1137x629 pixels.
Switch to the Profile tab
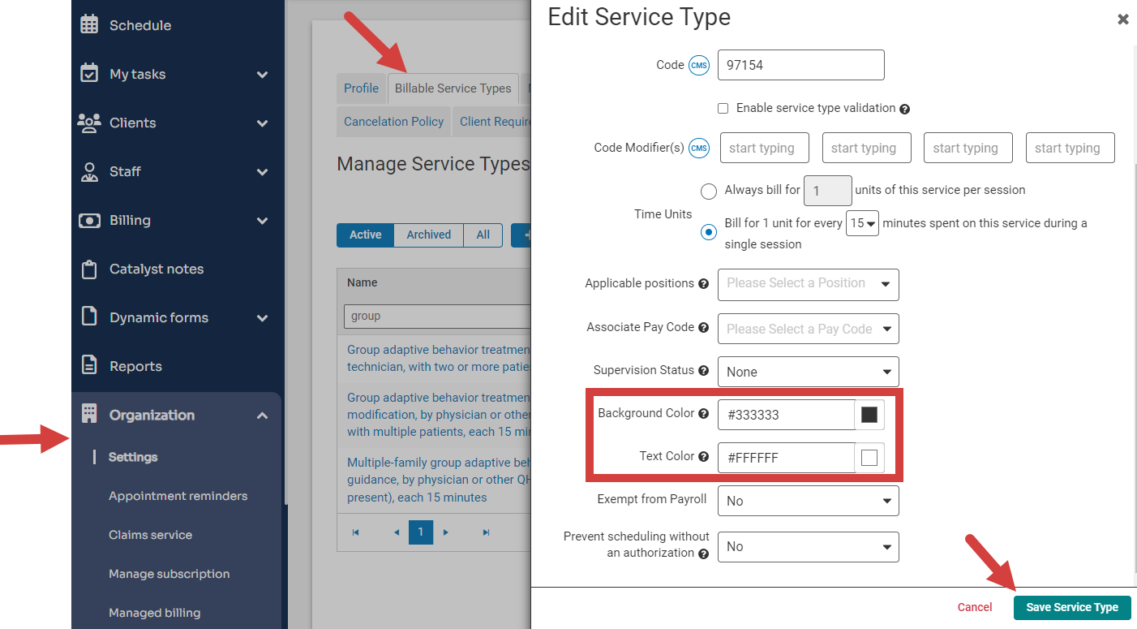361,88
